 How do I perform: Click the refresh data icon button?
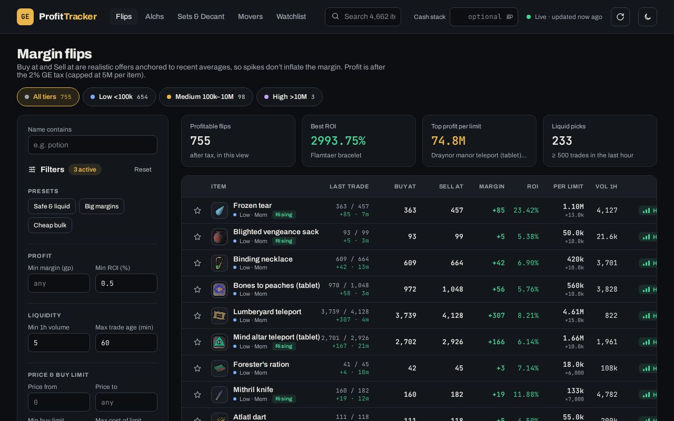620,17
